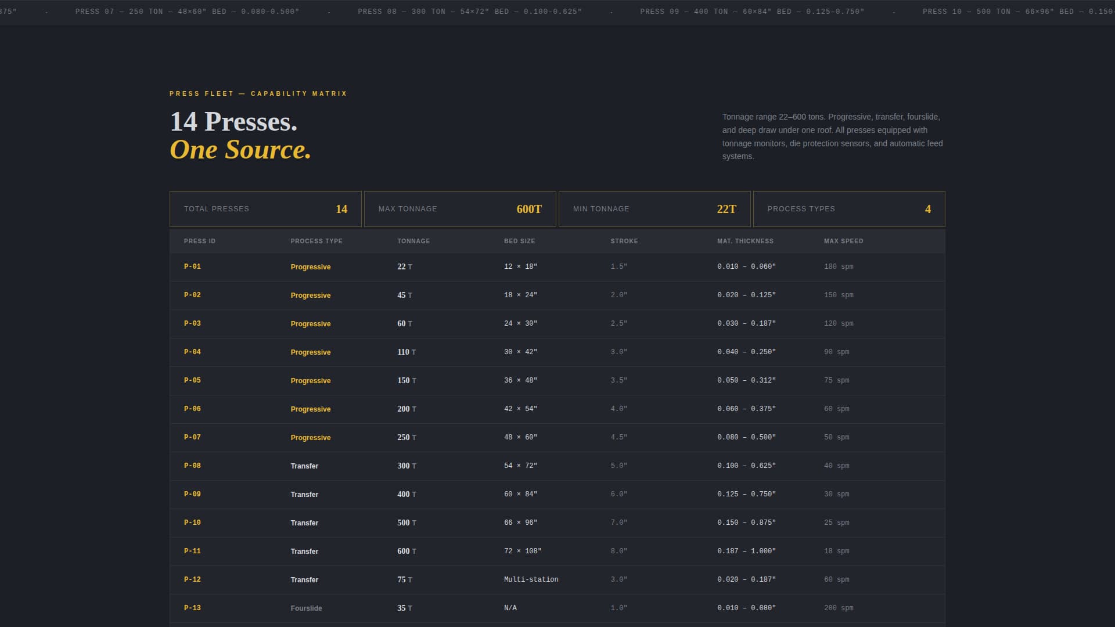This screenshot has height=627, width=1115.
Task: Select press P-13 in the table
Action: [x=192, y=608]
